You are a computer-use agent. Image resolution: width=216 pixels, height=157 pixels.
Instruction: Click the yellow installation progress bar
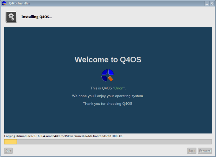pyautogui.click(x=108, y=142)
